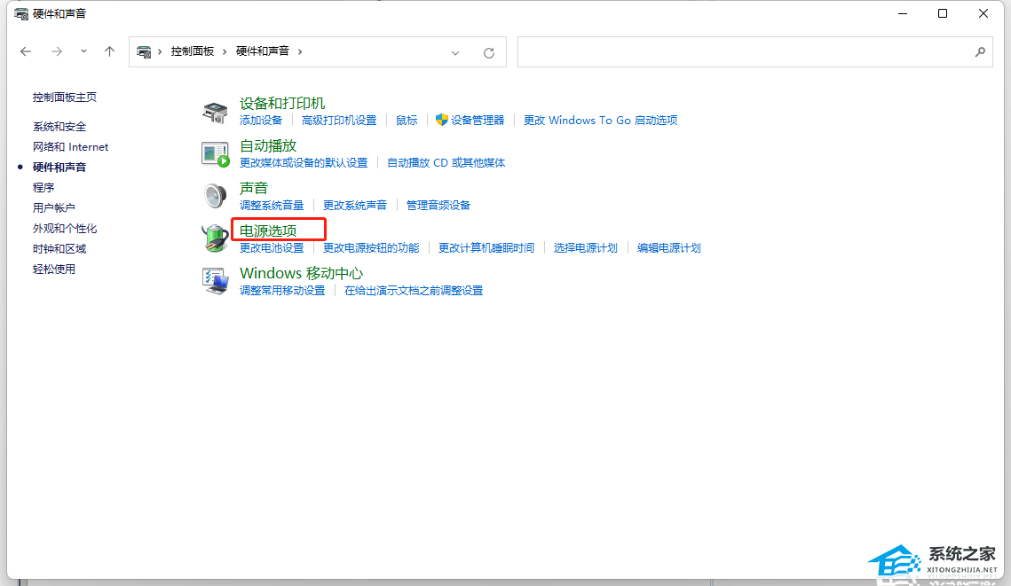Click the 添加设备 link

pyautogui.click(x=261, y=121)
